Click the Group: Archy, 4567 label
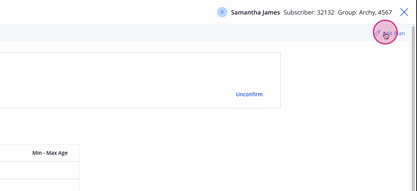The height and width of the screenshot is (191, 417). click(x=365, y=12)
